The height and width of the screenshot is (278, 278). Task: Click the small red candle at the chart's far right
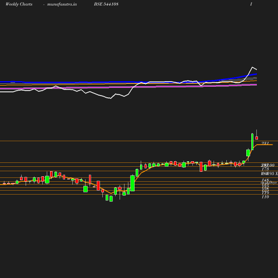point(257,138)
